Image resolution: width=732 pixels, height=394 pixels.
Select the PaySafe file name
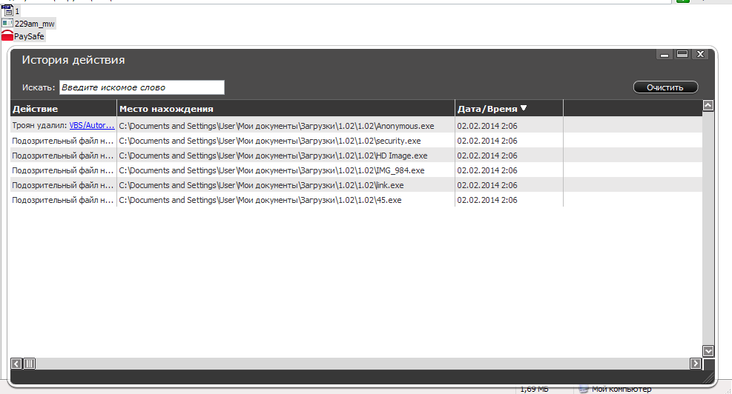pos(29,36)
